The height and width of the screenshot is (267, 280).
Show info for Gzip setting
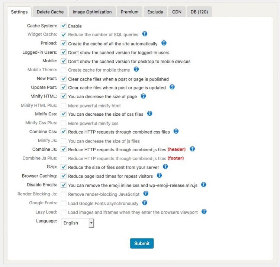(165, 167)
